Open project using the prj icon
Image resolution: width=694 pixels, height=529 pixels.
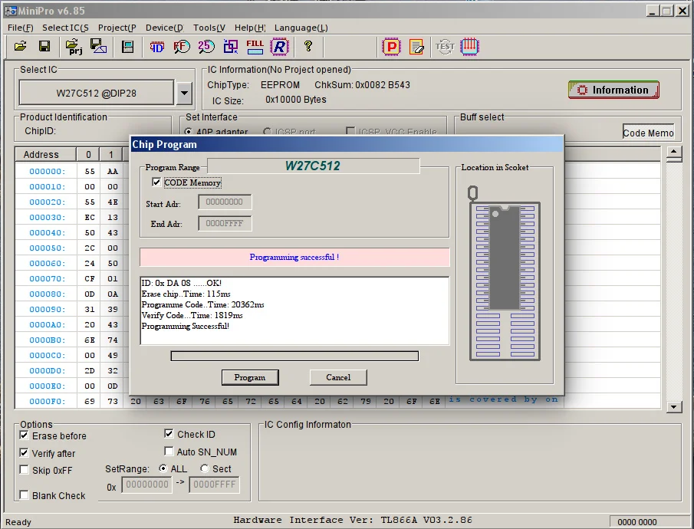(74, 47)
